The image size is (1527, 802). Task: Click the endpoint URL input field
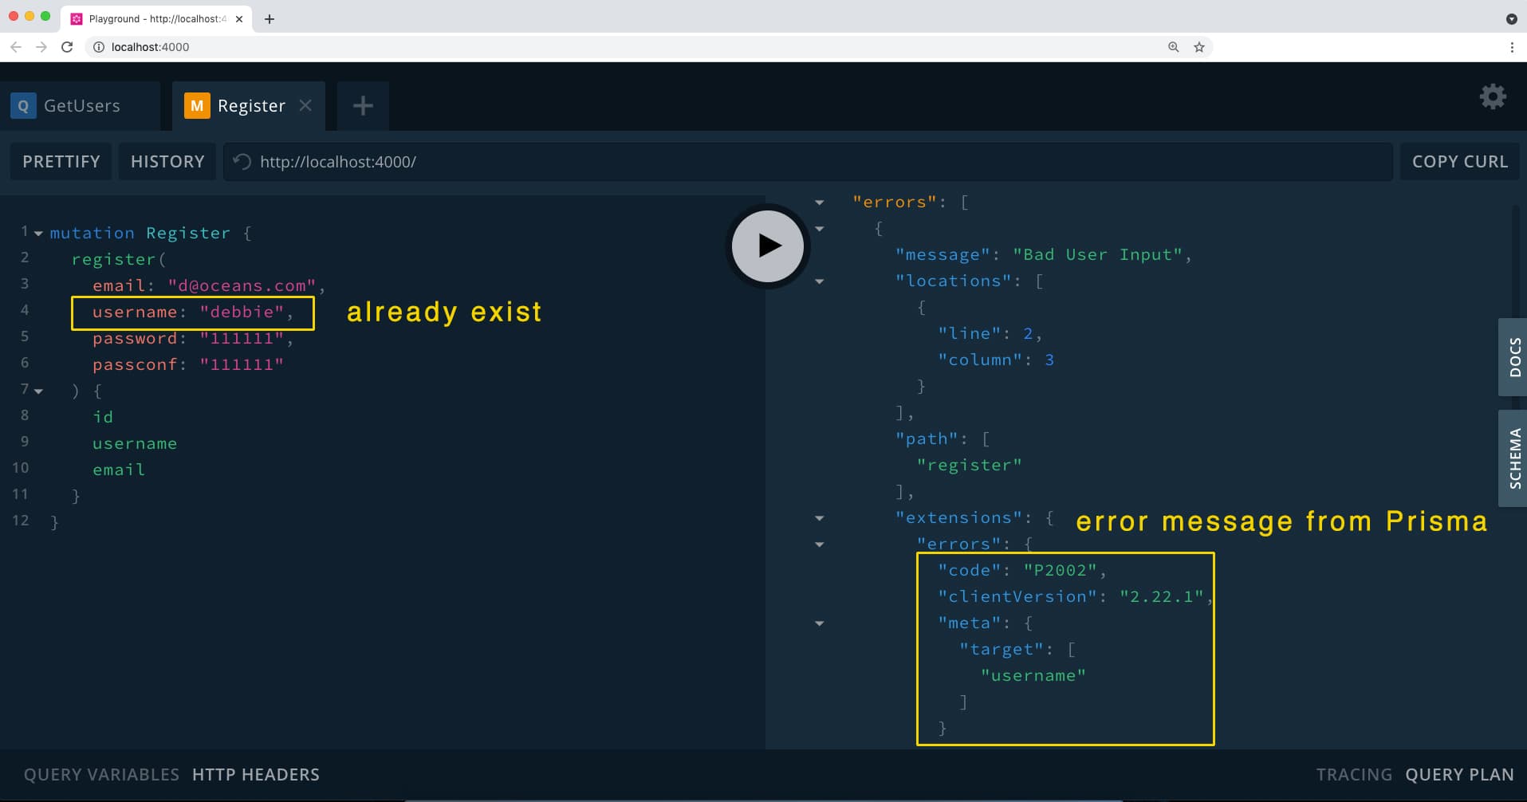pos(558,161)
